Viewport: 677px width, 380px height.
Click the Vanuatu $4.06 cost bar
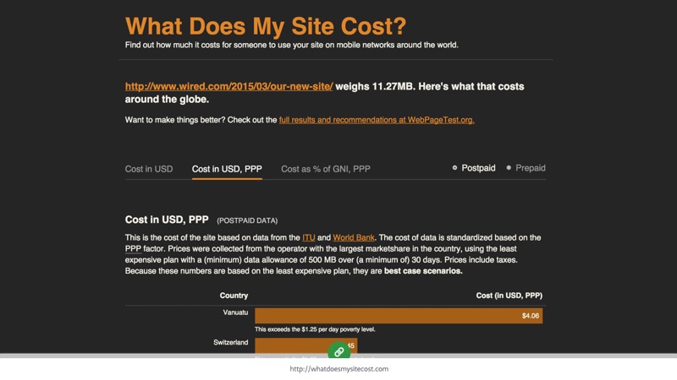(398, 316)
